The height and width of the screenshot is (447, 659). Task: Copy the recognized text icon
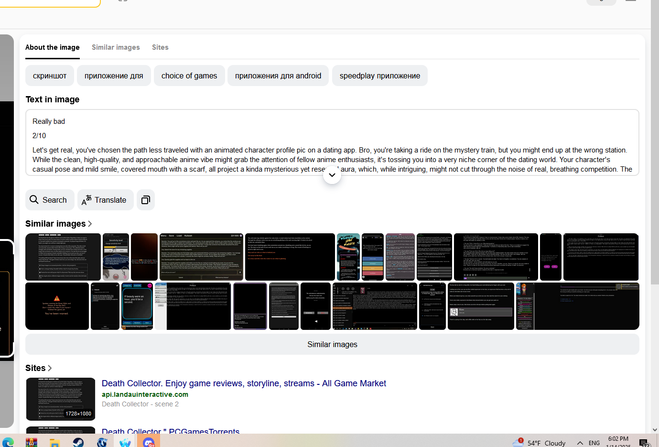pyautogui.click(x=146, y=200)
